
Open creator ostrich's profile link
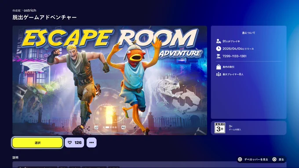[30, 11]
